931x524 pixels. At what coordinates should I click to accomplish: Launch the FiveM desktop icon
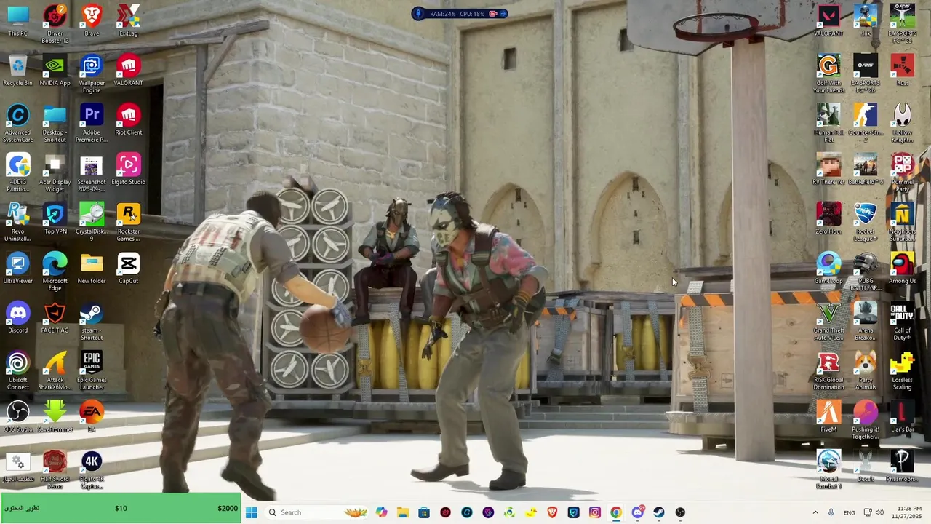(828, 416)
